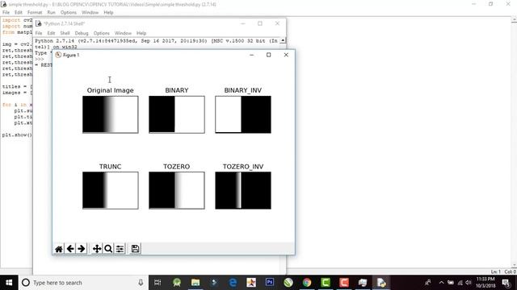Image resolution: width=517 pixels, height=290 pixels.
Task: Open Task View on the taskbar
Action: (x=158, y=283)
